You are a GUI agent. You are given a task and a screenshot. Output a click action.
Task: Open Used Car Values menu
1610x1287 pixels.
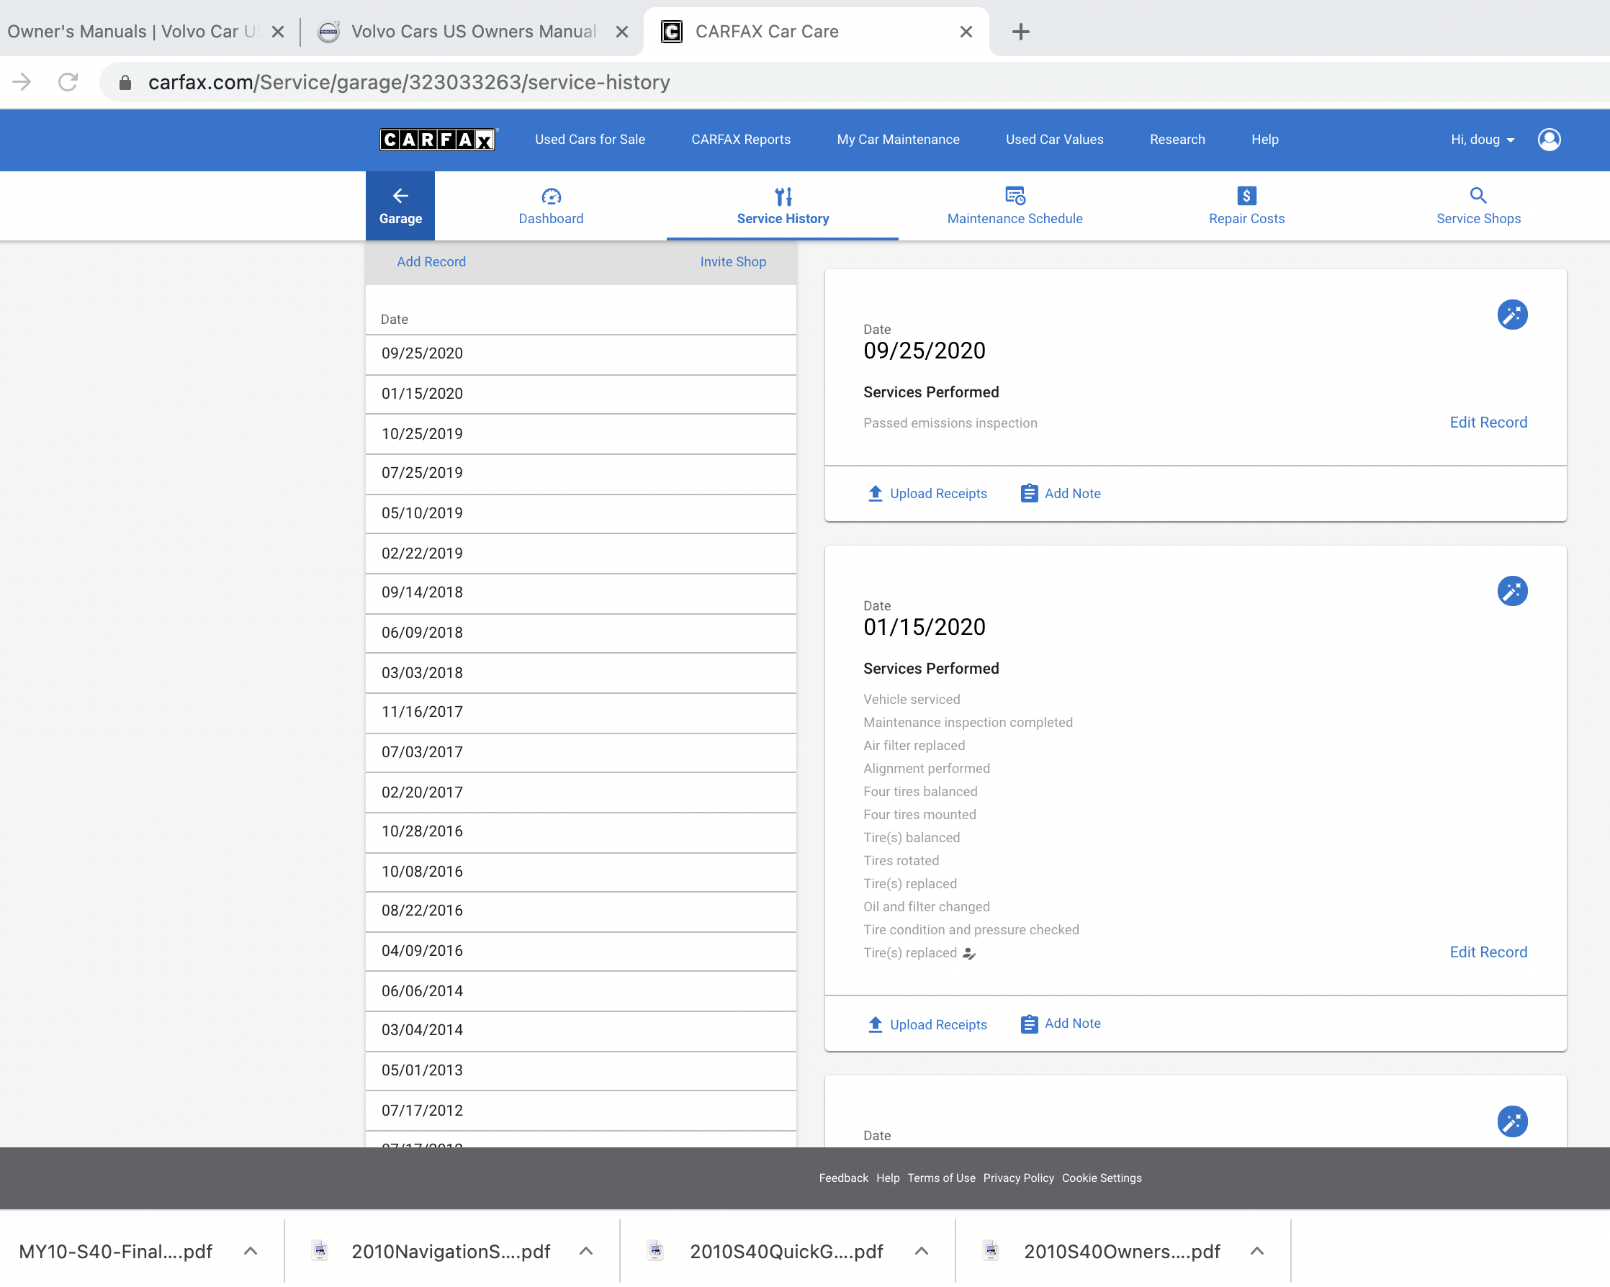tap(1053, 140)
